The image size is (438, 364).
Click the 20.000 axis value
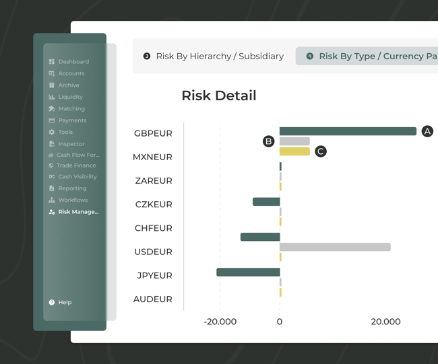[385, 322]
